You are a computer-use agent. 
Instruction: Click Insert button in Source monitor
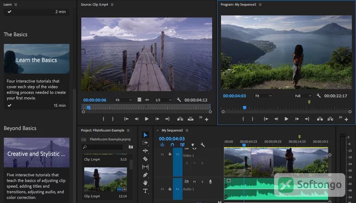pos(180,119)
